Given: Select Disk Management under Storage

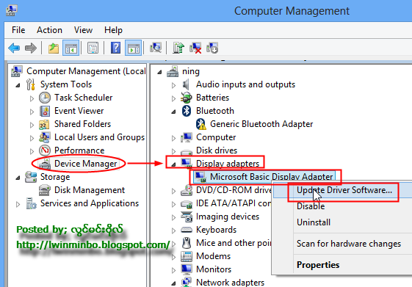Looking at the screenshot, I should (x=90, y=190).
